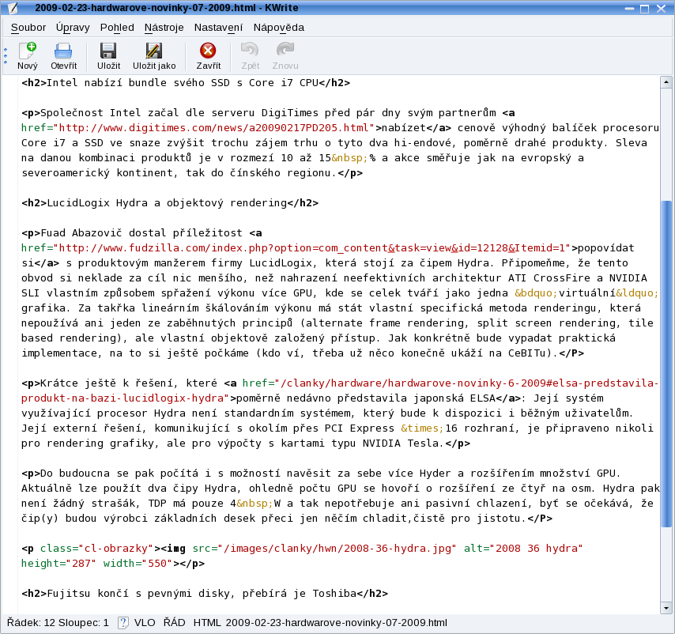Viewport: 675px width, 634px height.
Task: Click the Nový new document icon
Action: (x=27, y=52)
